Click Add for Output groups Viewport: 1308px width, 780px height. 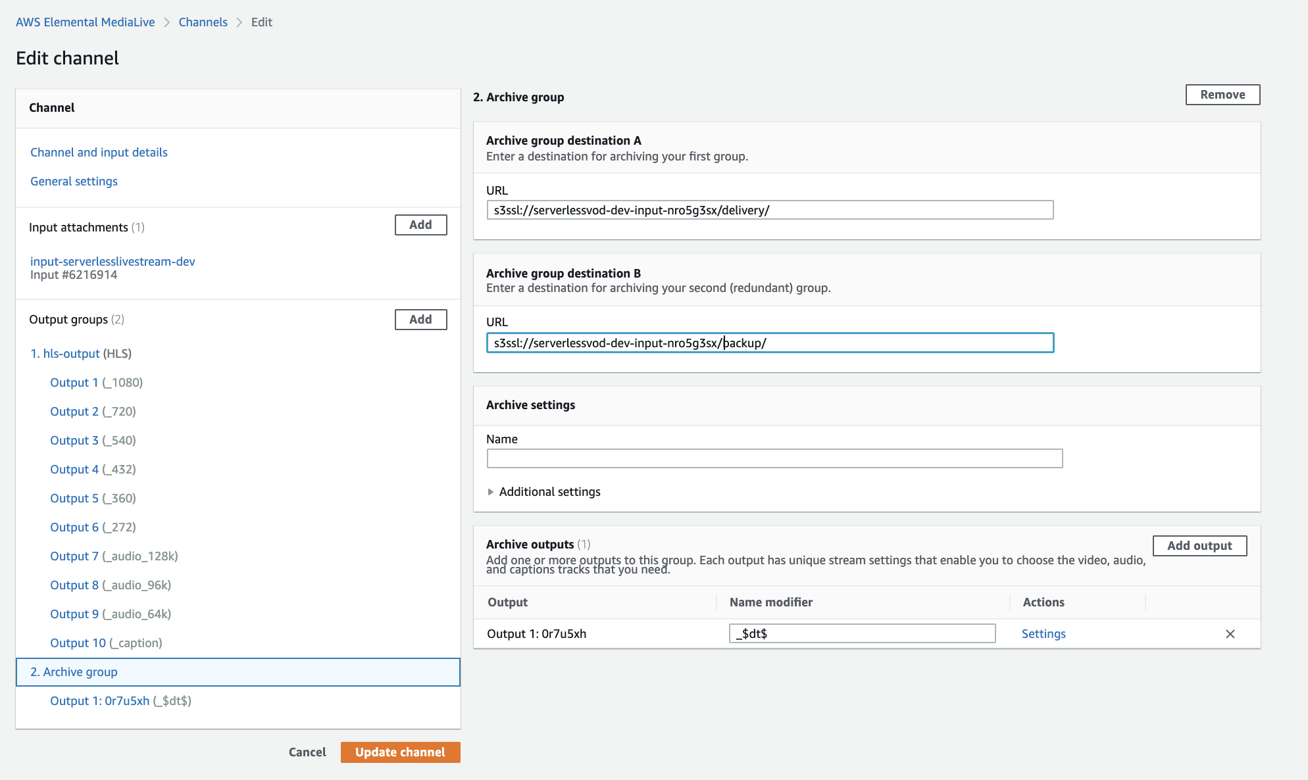click(420, 318)
